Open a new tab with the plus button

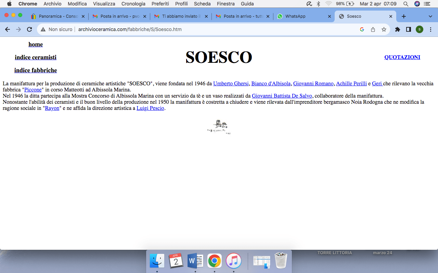pos(404,16)
